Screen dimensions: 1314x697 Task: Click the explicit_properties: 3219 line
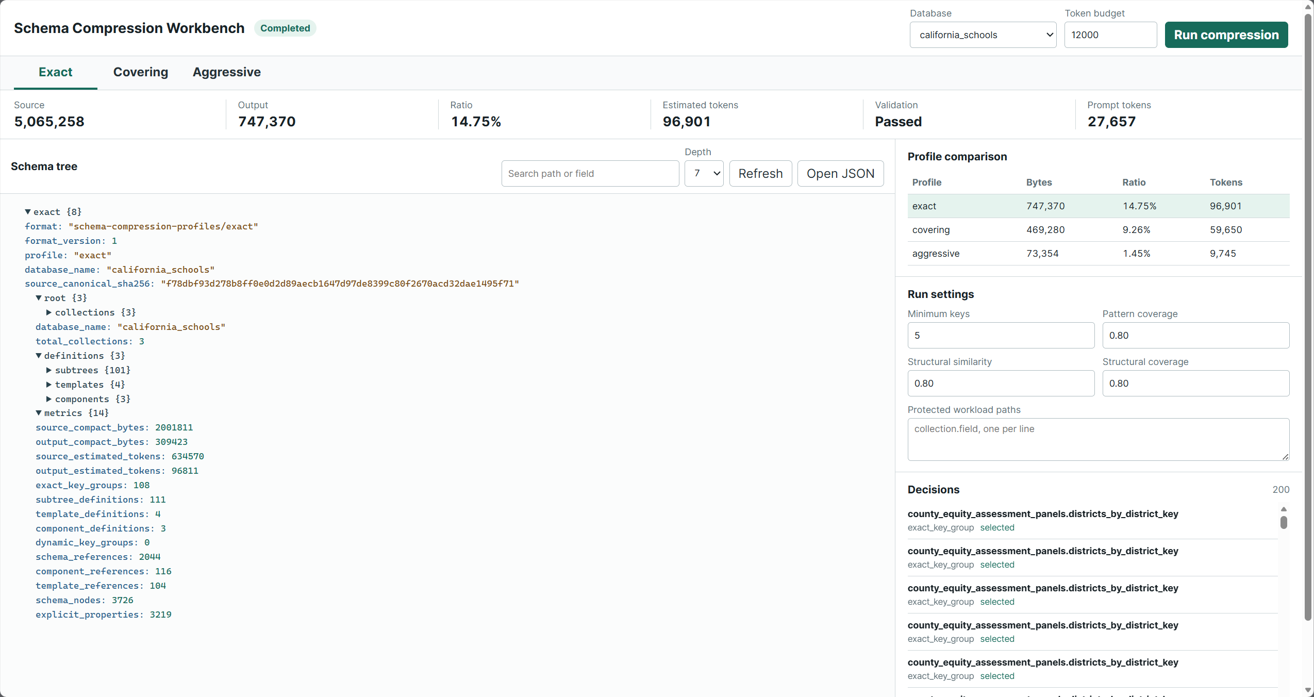pos(103,615)
